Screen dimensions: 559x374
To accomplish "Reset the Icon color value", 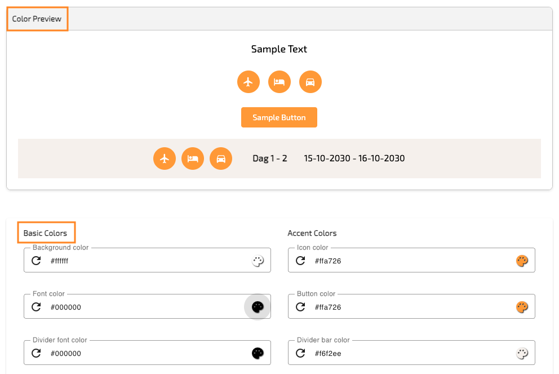I will 300,261.
